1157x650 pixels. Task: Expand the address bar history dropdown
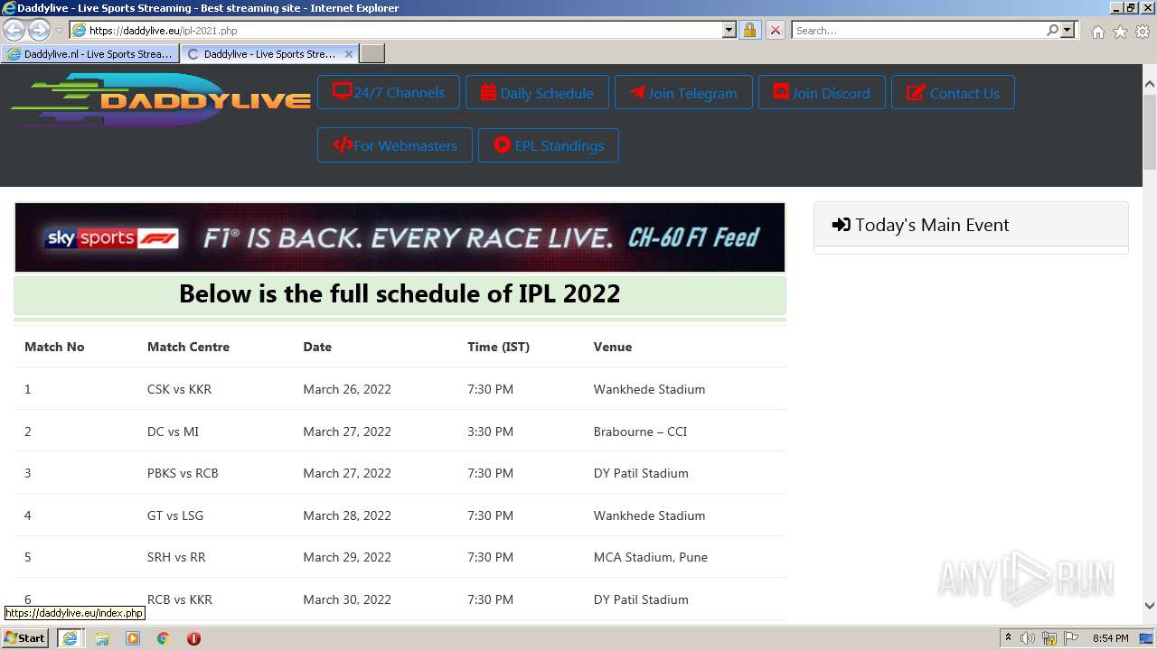[x=729, y=30]
